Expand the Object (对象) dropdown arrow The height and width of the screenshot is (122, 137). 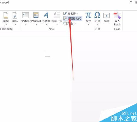(75, 23)
